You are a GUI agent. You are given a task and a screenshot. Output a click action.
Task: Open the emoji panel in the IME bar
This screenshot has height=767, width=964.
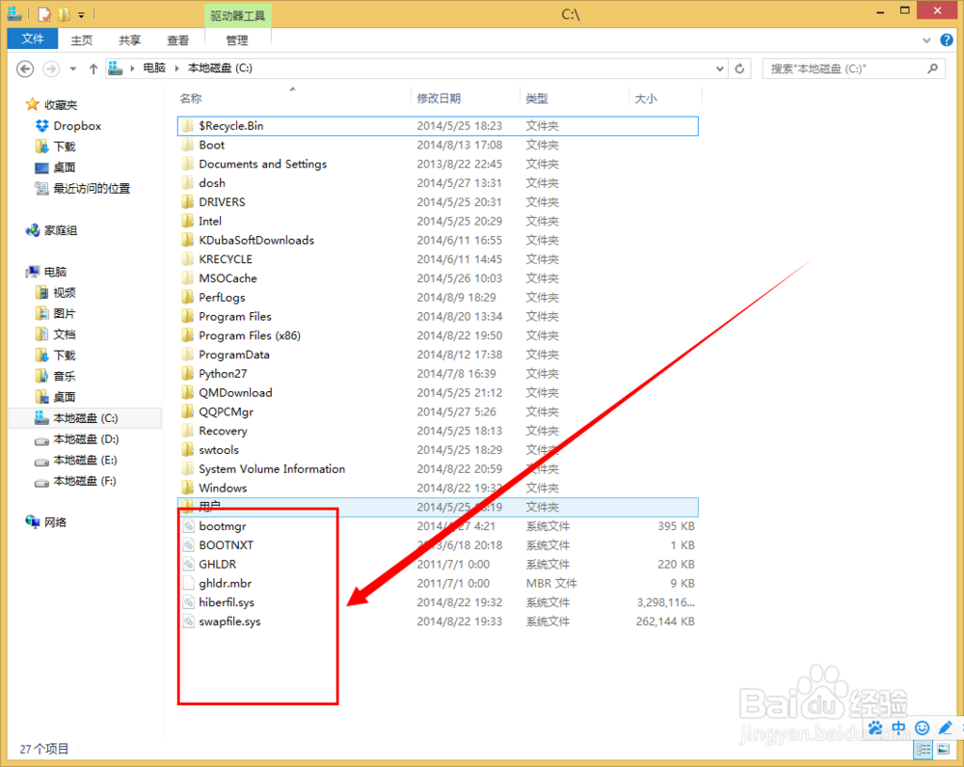pos(923,727)
